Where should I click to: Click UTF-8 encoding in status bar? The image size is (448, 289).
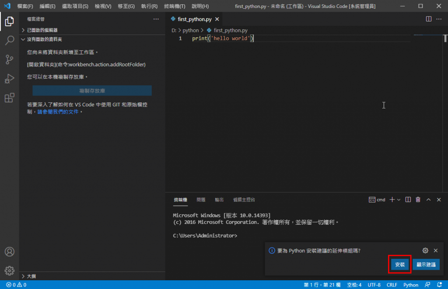pos(374,285)
